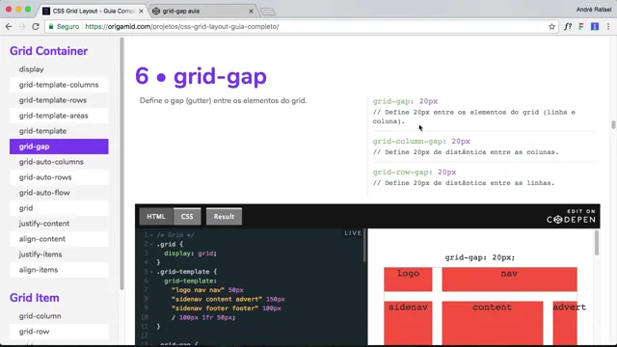
Task: Open the f? font extension icon
Action: pos(568,27)
